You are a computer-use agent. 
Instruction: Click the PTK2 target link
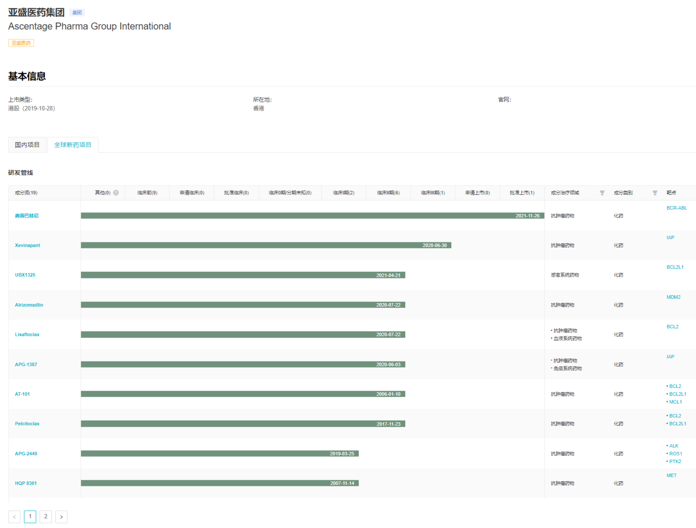[675, 461]
